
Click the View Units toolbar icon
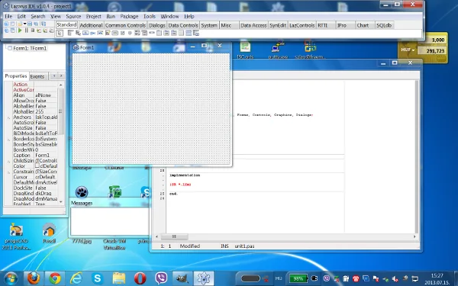(x=6, y=31)
